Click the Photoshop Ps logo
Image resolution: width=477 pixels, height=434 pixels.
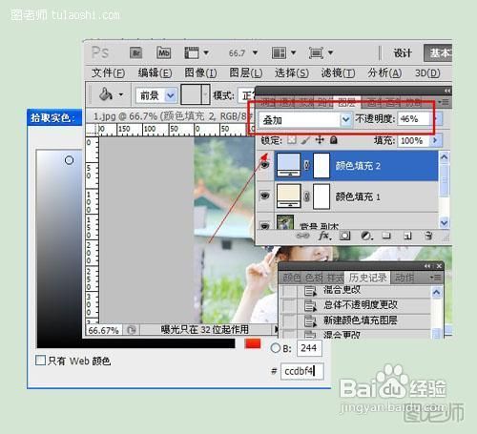click(x=100, y=52)
